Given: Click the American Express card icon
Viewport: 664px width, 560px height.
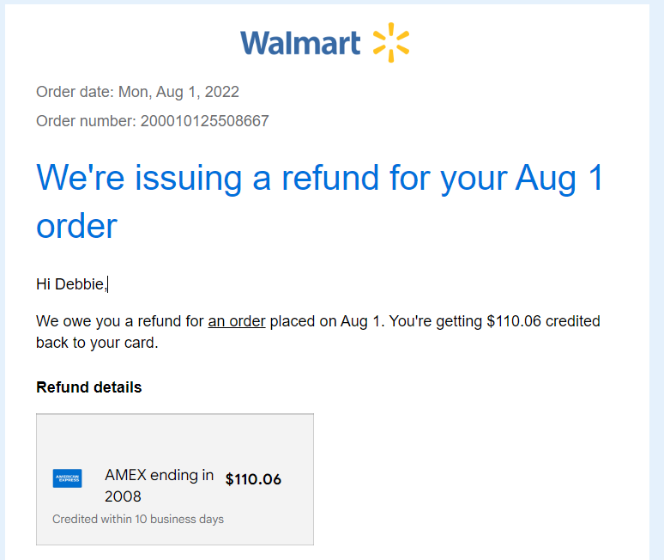Looking at the screenshot, I should click(67, 478).
